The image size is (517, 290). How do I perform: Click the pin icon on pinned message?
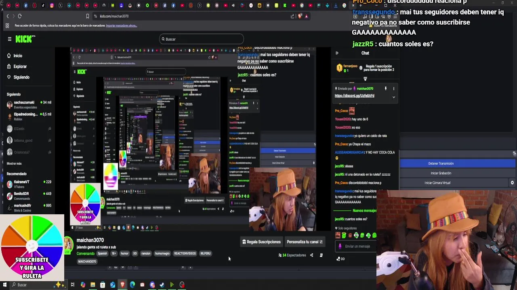385,89
